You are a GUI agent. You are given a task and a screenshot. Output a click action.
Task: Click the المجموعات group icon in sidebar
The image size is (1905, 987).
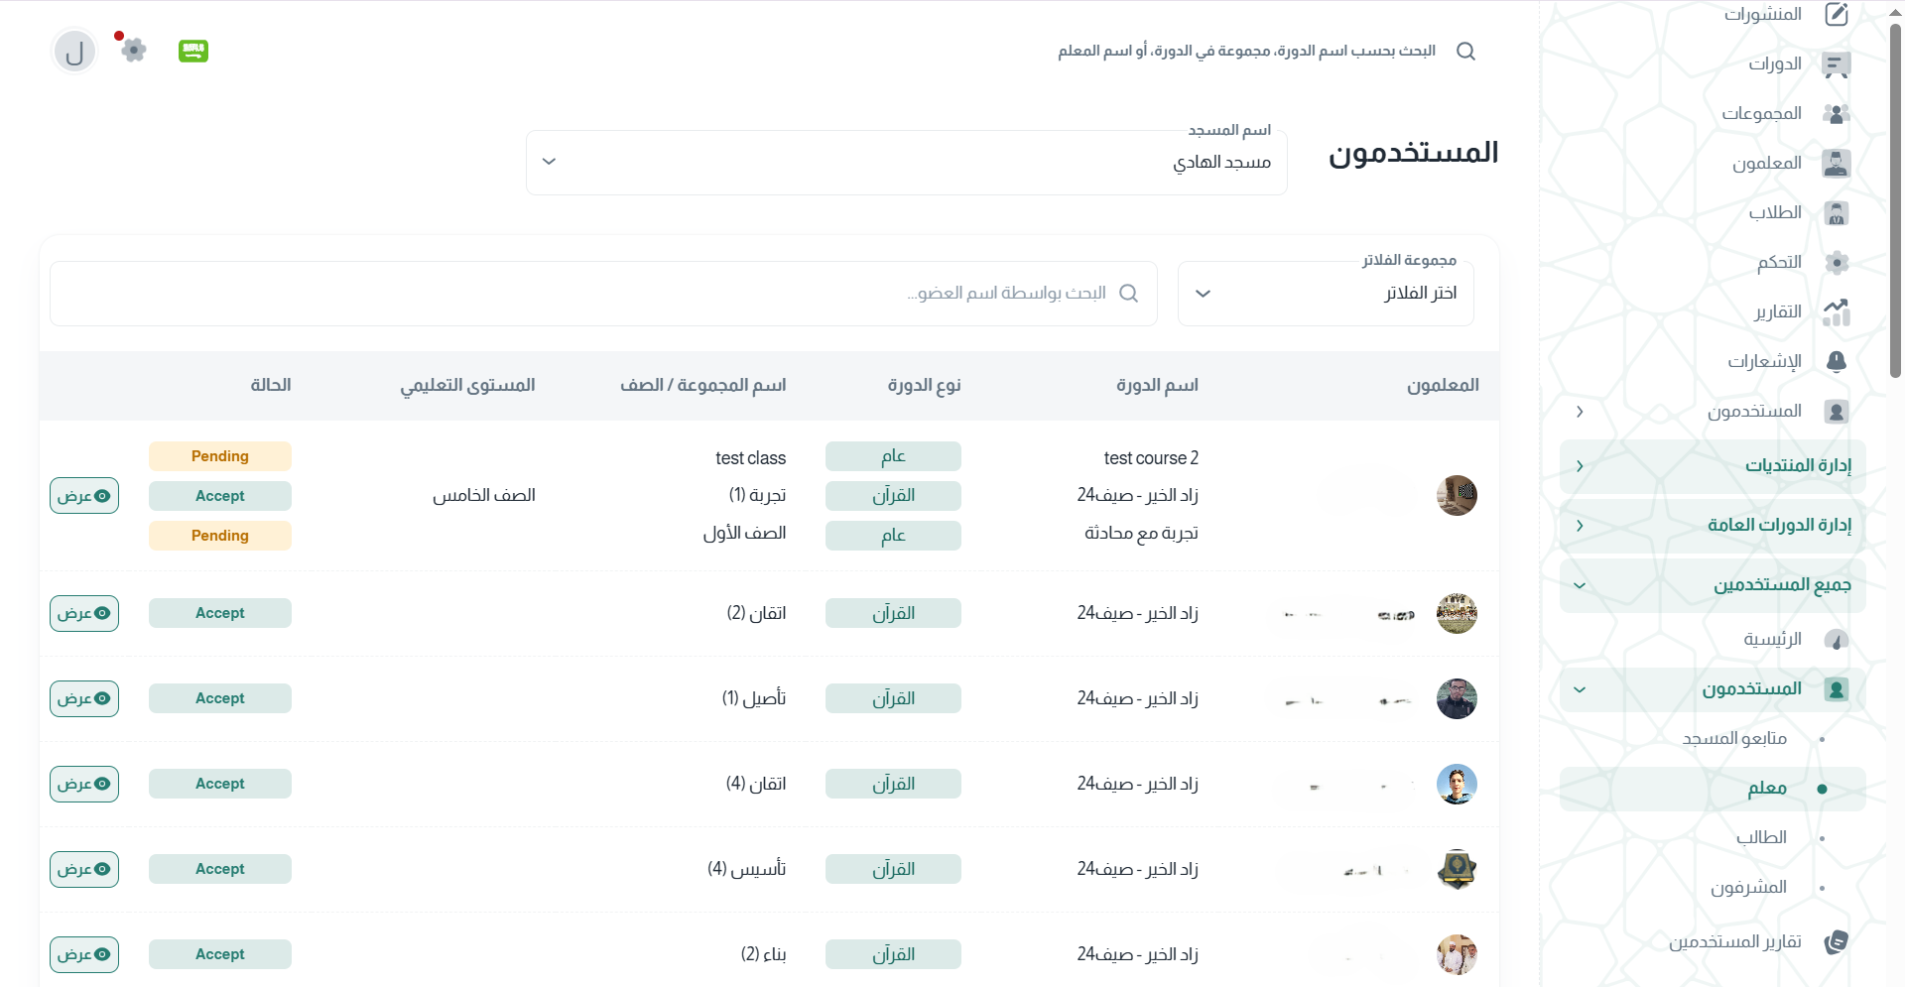point(1836,114)
